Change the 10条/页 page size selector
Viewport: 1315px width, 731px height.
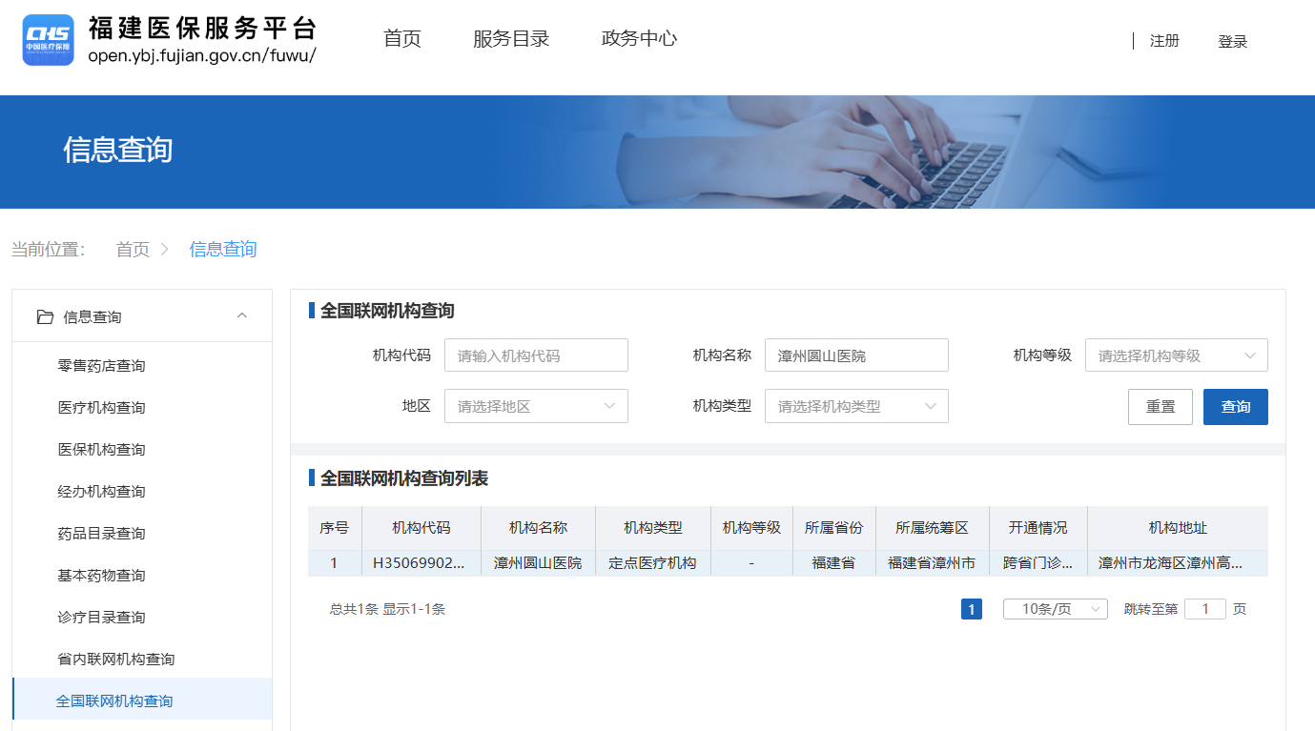1055,609
